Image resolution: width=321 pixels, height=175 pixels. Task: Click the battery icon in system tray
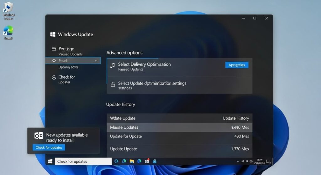pos(251,161)
